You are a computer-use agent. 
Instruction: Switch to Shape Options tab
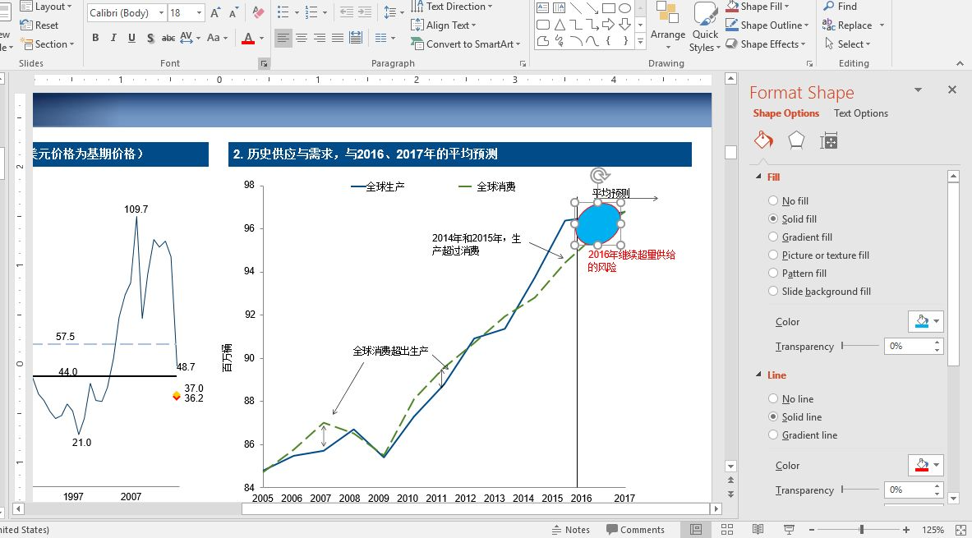(786, 113)
